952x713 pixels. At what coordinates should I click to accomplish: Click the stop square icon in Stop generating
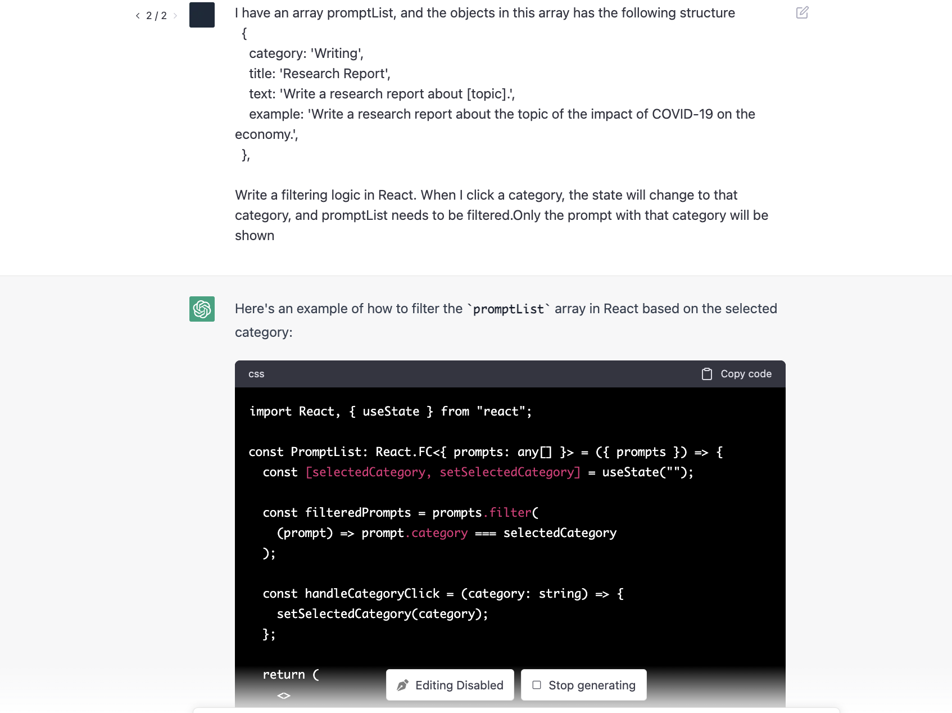point(536,685)
